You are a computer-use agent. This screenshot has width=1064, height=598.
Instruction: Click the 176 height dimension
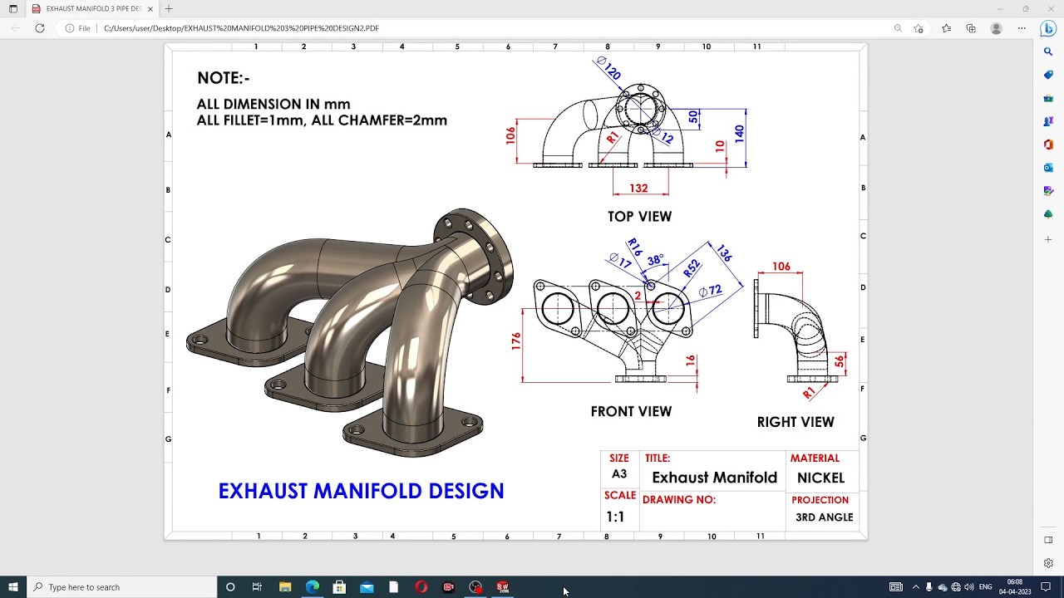(516, 341)
